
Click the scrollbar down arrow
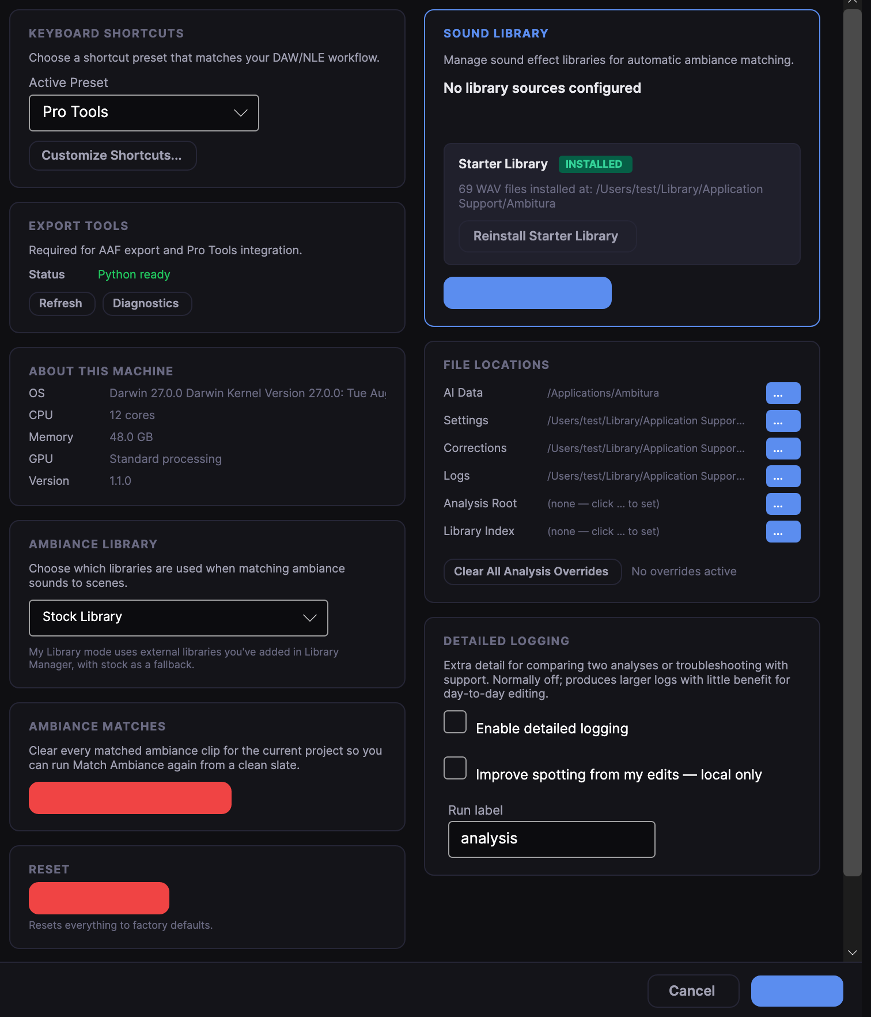[x=853, y=952]
